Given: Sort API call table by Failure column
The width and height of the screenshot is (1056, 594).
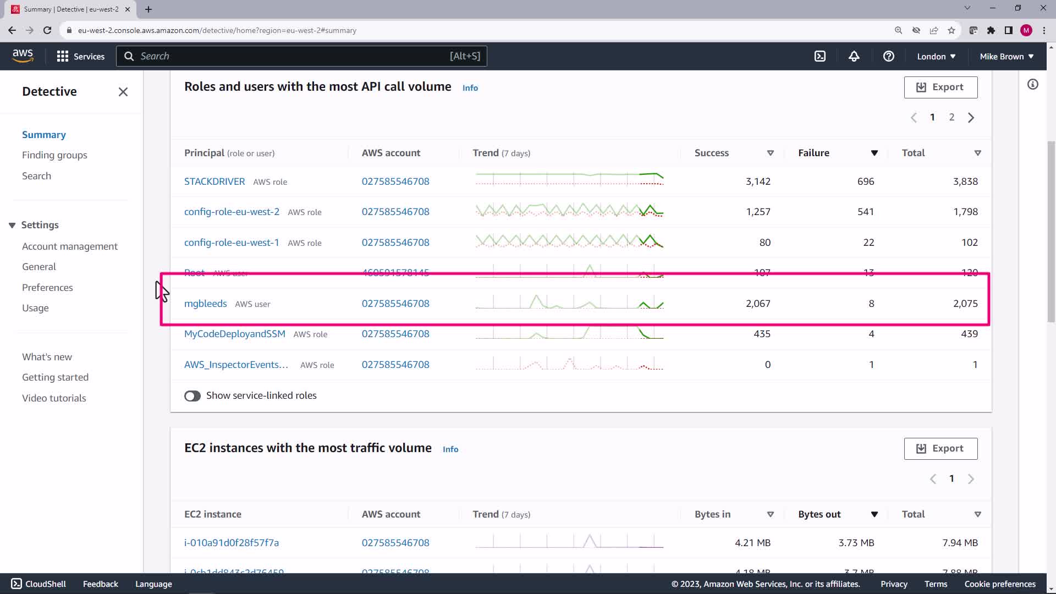Looking at the screenshot, I should coord(874,153).
